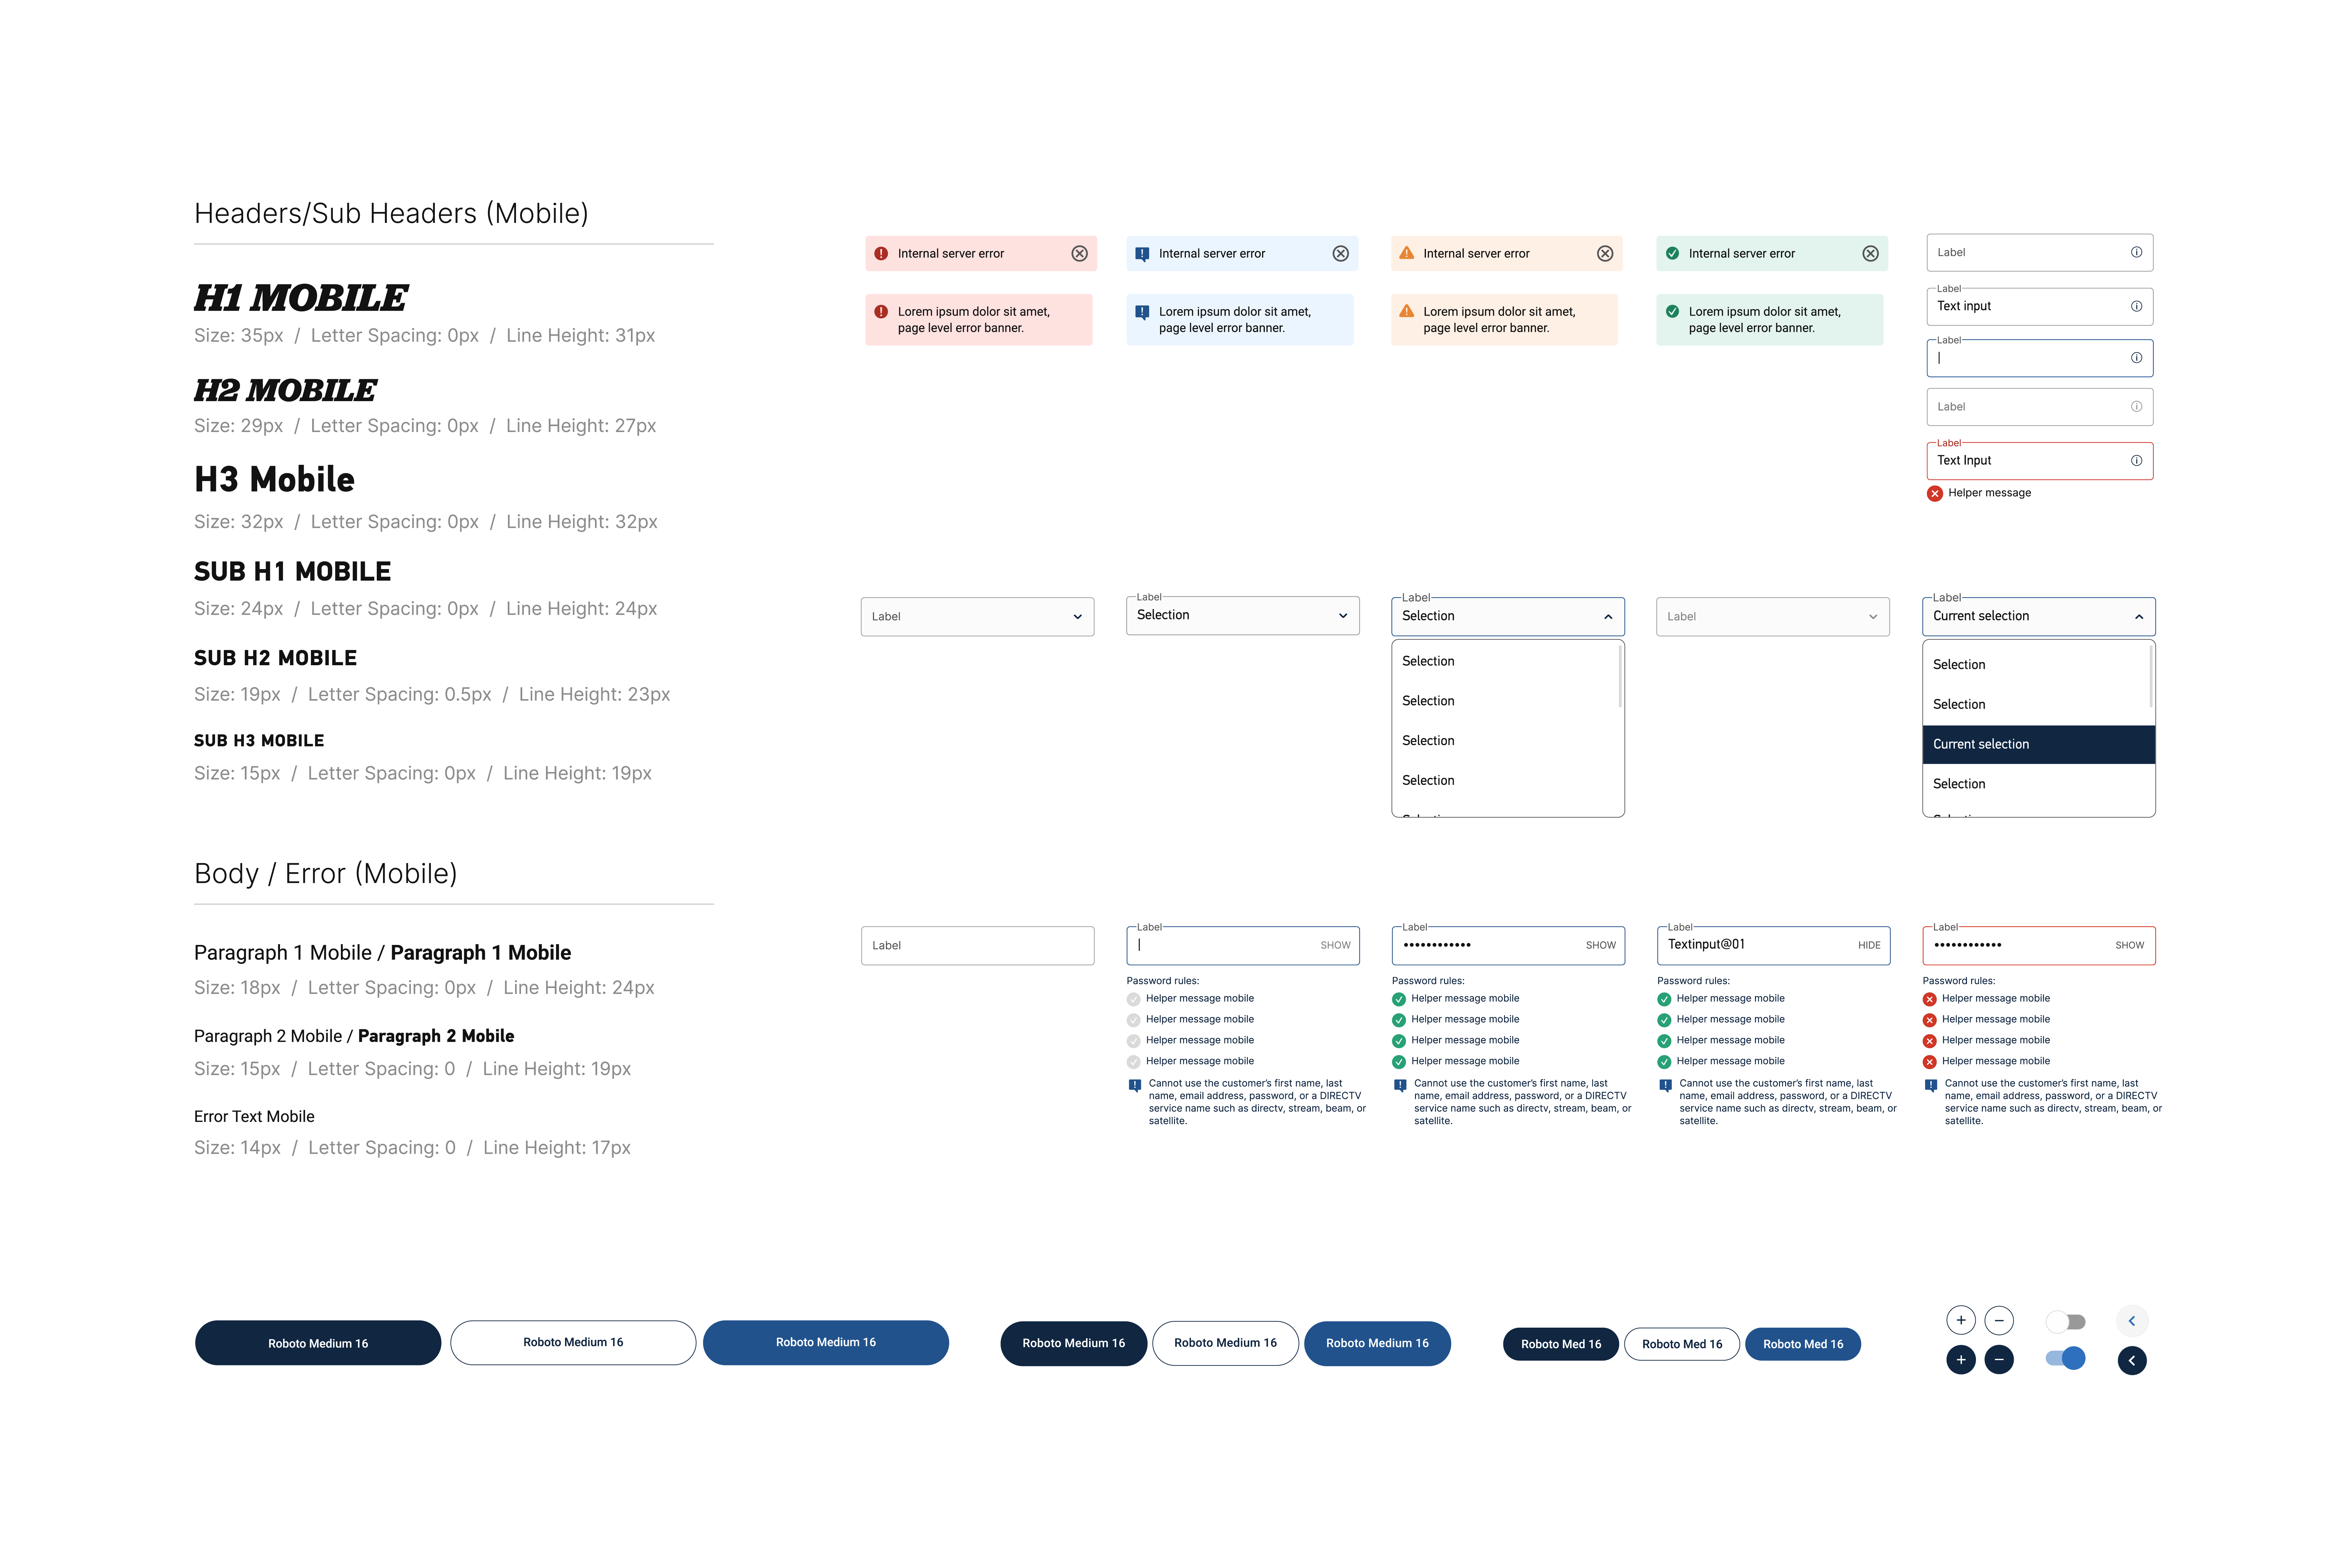This screenshot has height=1568, width=2344.
Task: Close the green success Internal server error banner
Action: [x=1870, y=254]
